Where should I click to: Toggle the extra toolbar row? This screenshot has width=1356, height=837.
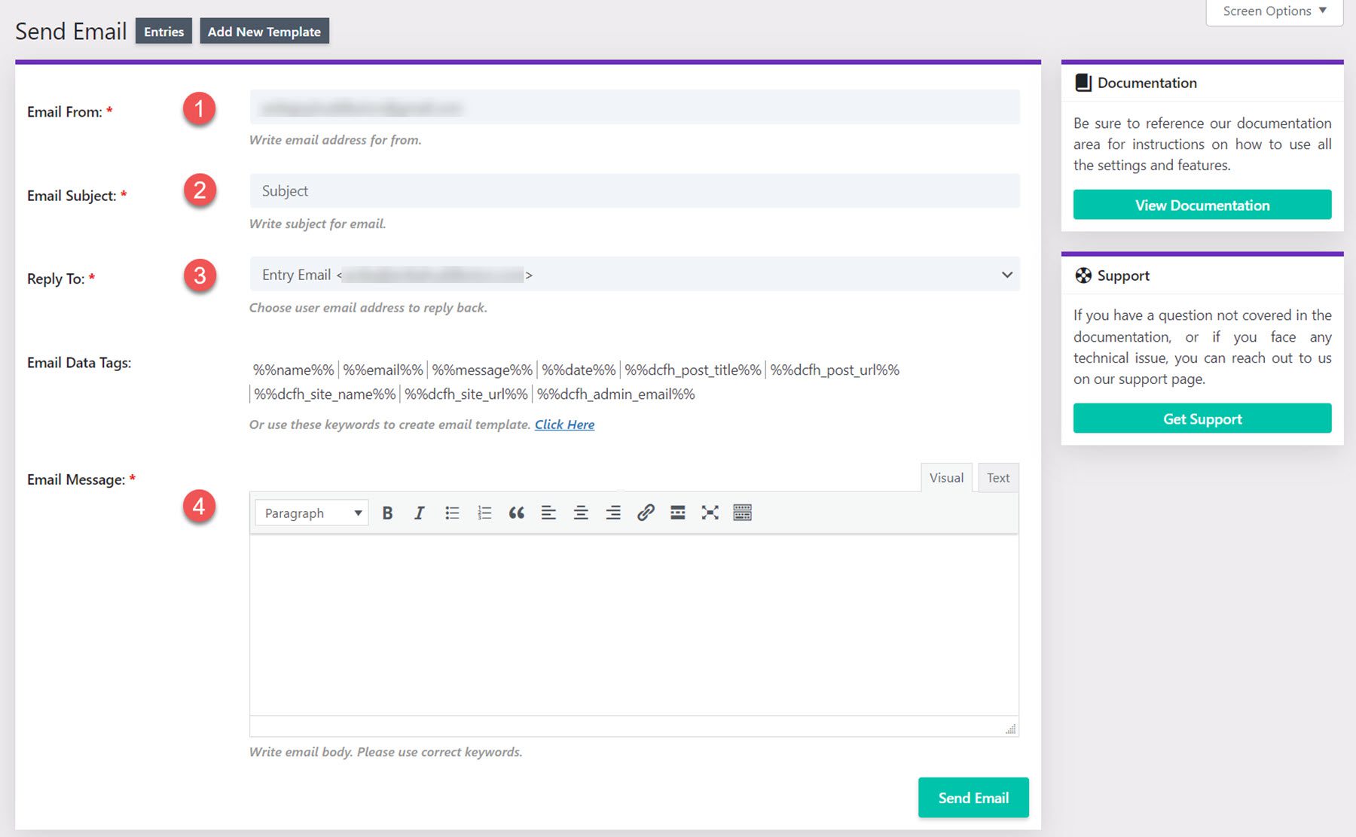coord(743,513)
